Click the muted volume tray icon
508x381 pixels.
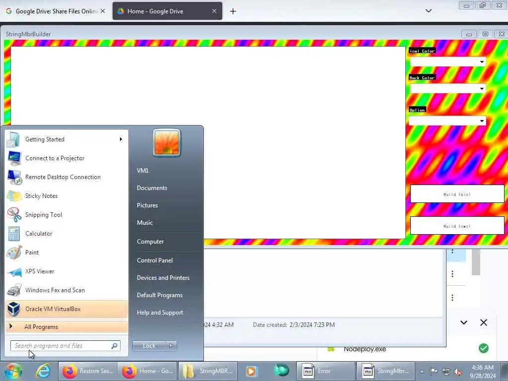point(458,372)
